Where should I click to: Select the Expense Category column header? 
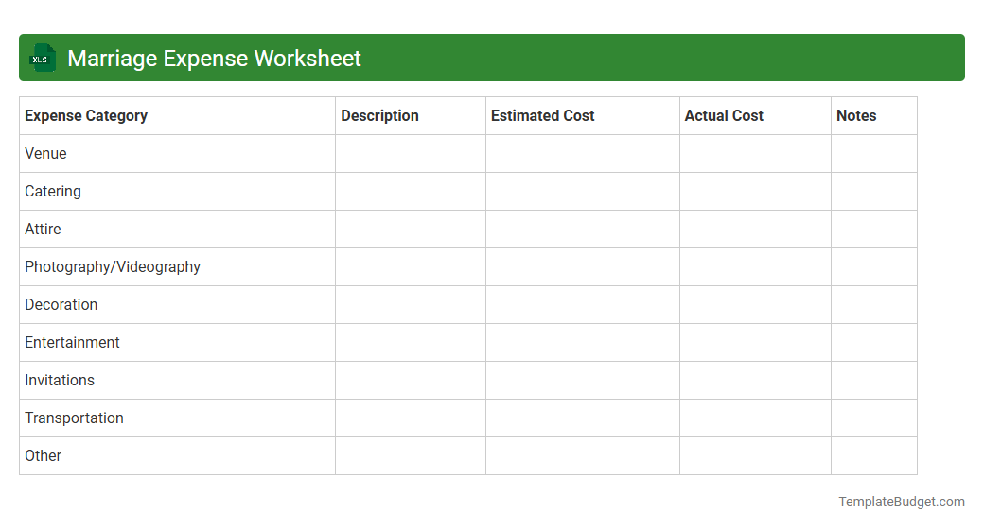coord(178,116)
